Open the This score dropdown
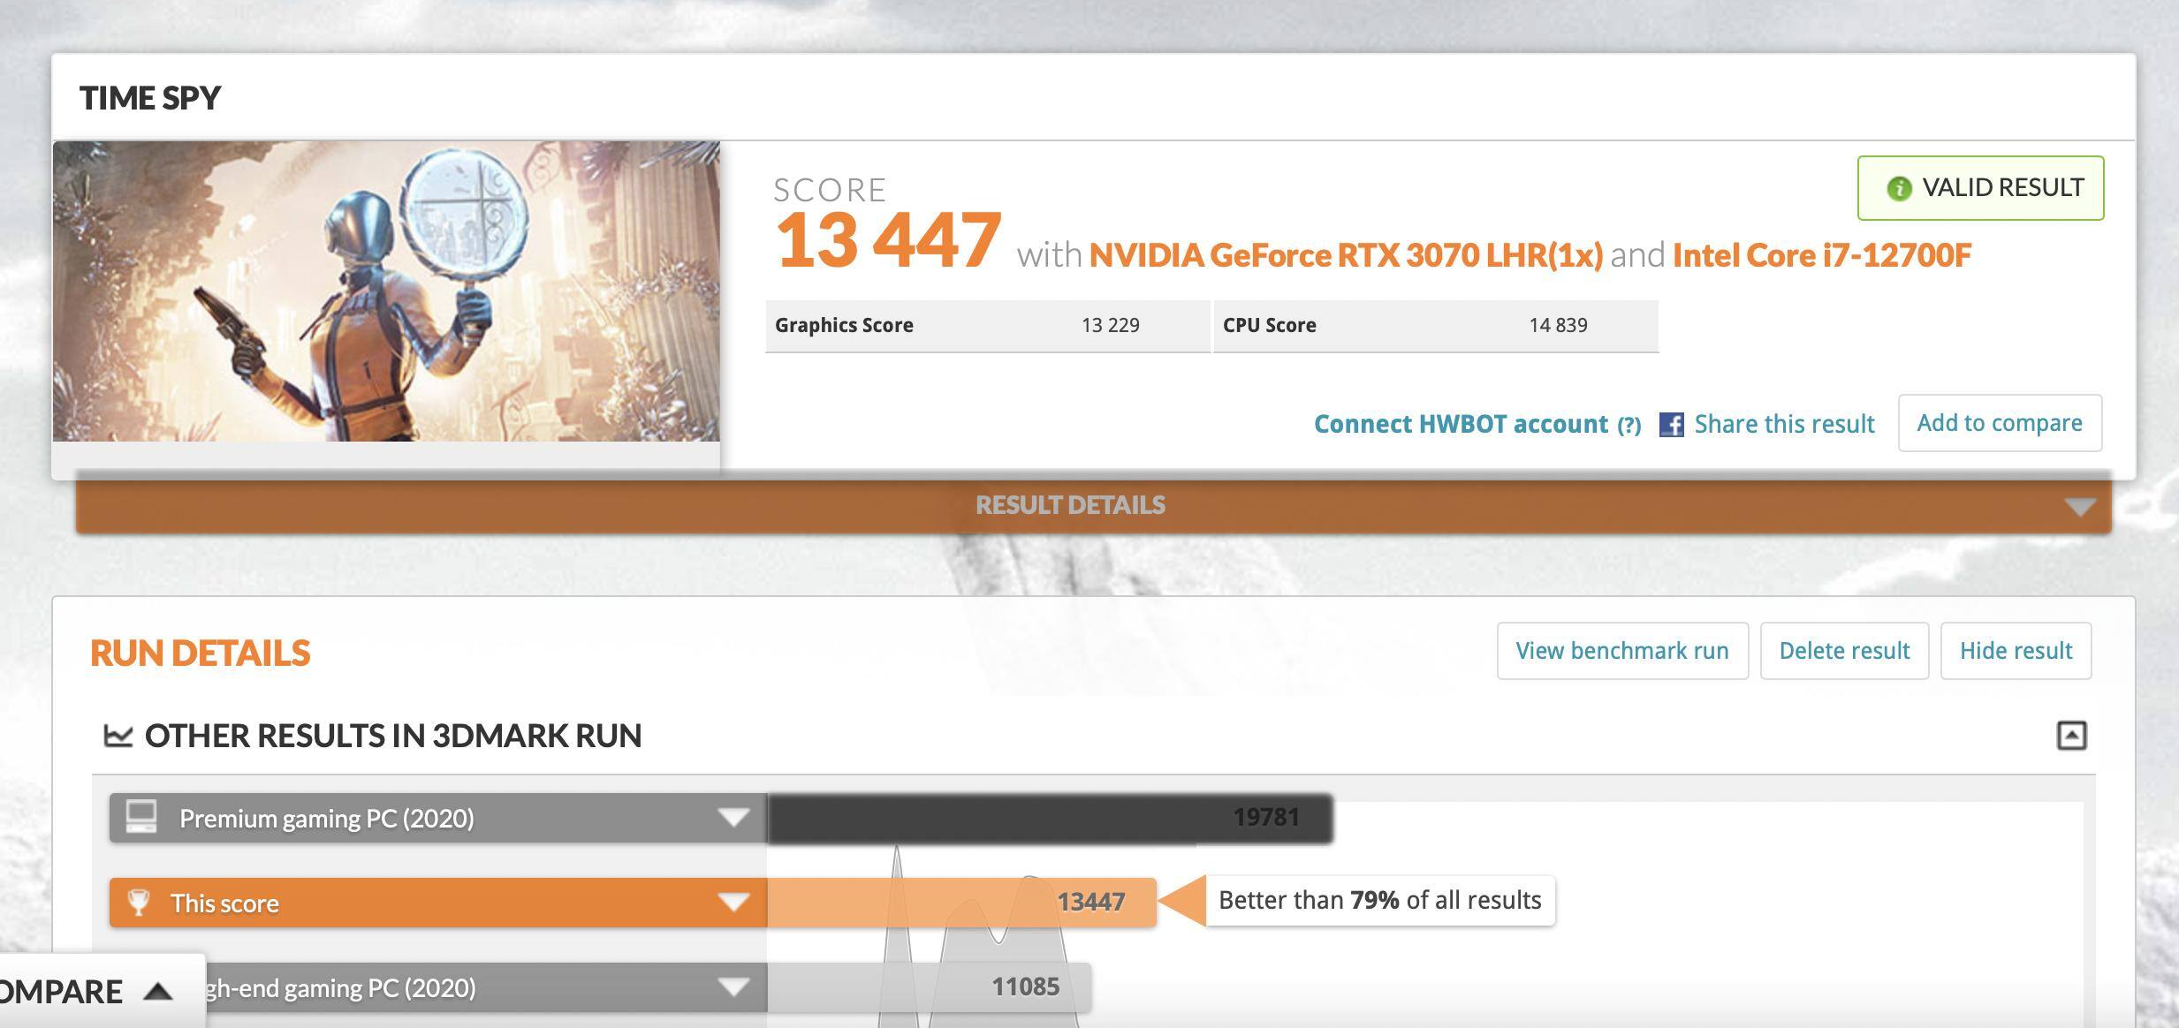 tap(733, 903)
